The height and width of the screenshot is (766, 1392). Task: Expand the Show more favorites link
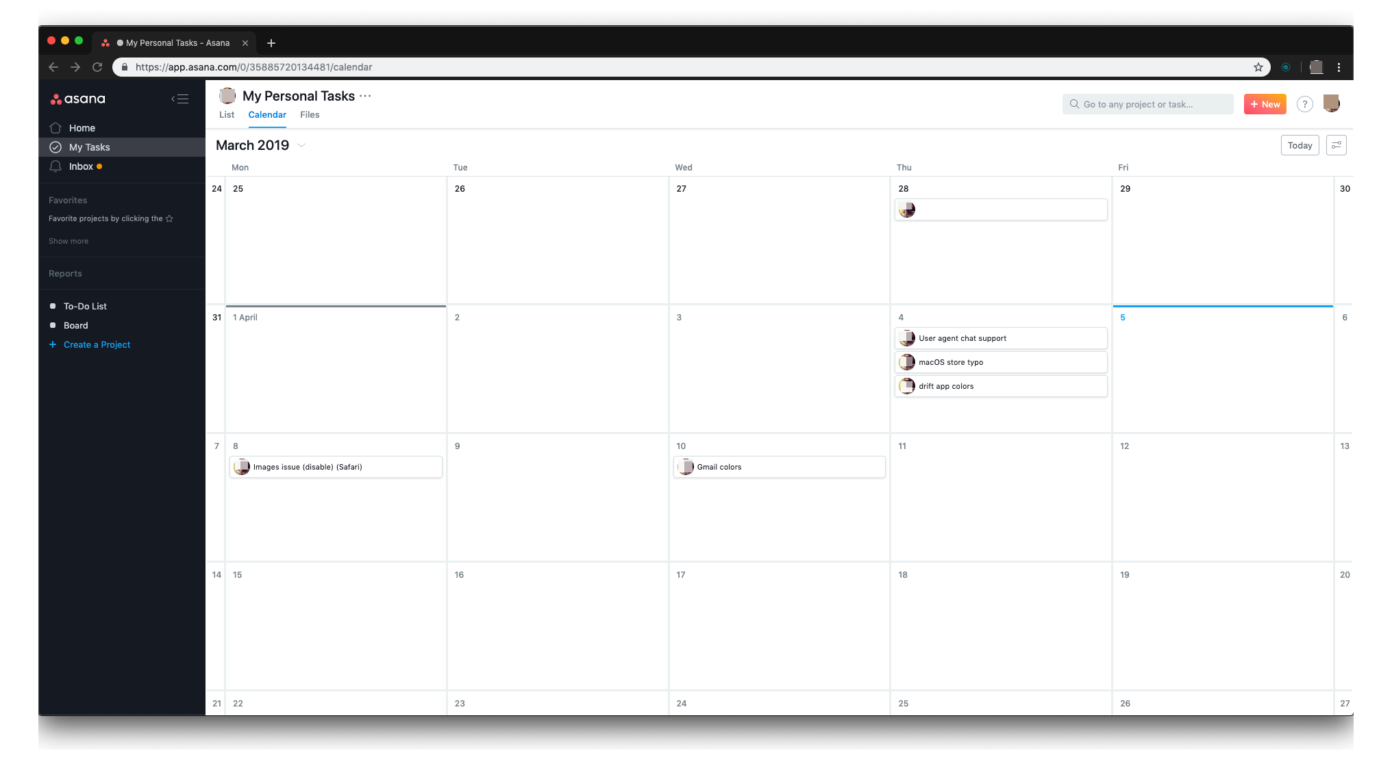[x=68, y=240]
